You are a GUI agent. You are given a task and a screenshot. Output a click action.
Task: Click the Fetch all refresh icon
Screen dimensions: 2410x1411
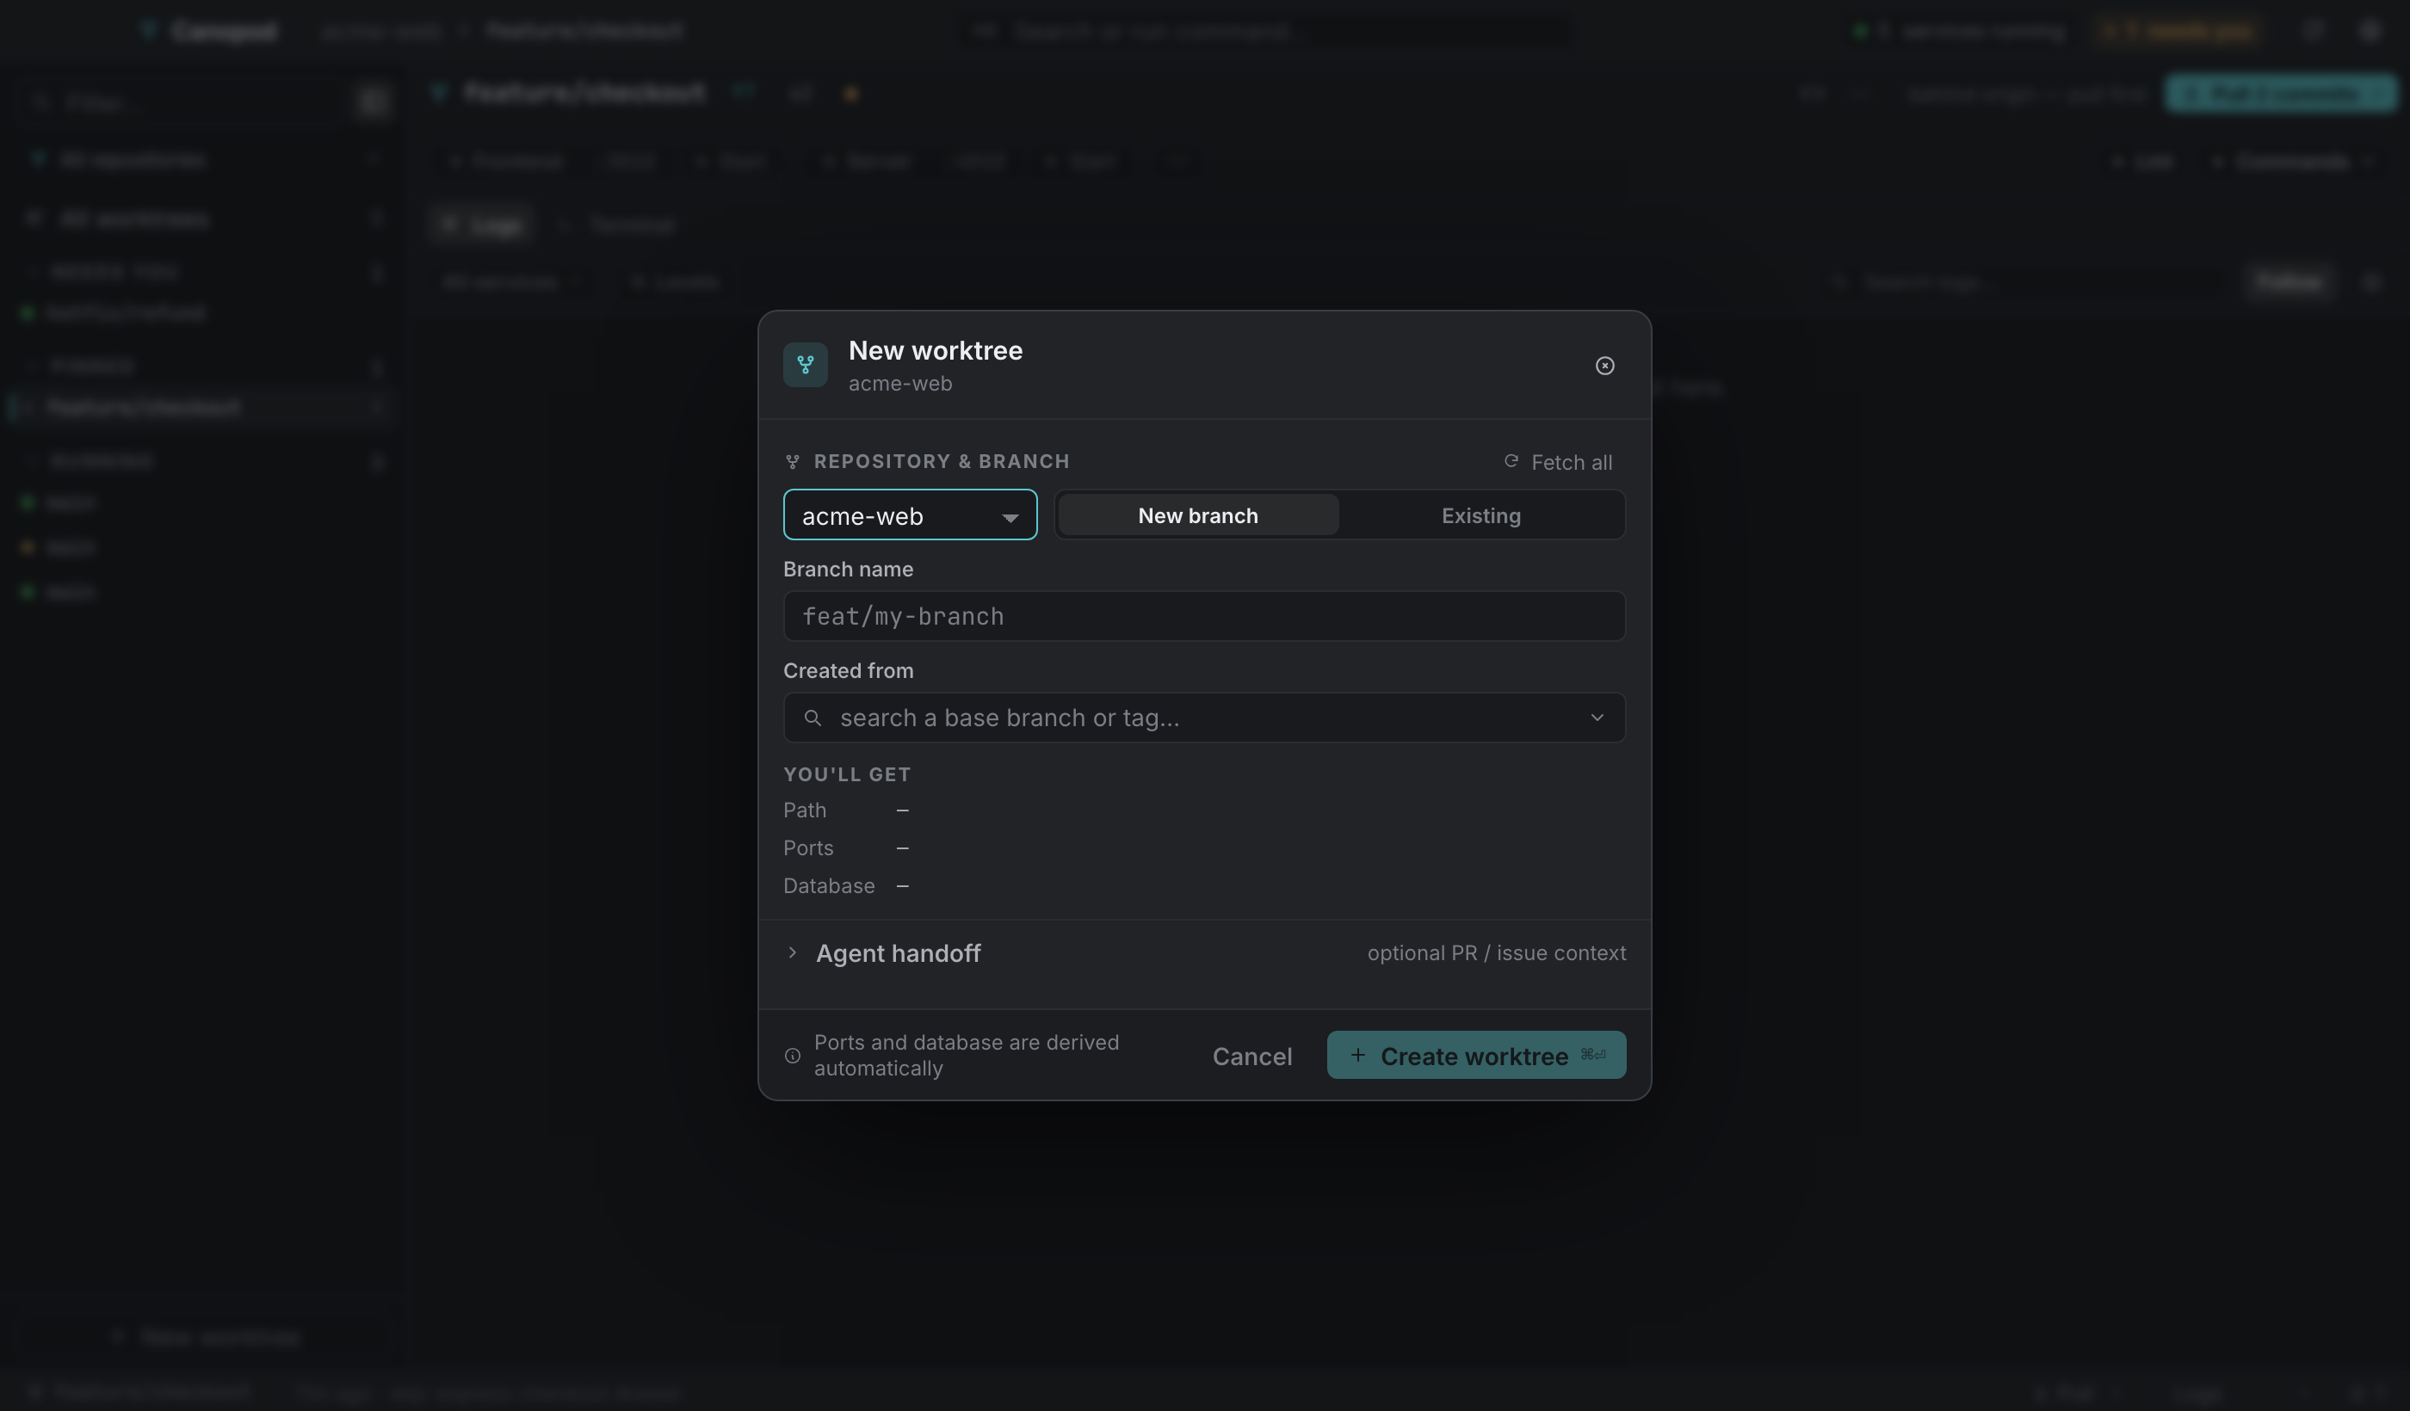[1511, 462]
